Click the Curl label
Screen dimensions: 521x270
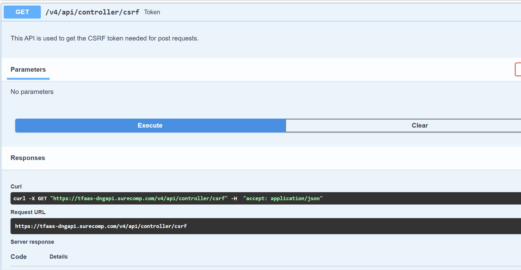coord(16,187)
